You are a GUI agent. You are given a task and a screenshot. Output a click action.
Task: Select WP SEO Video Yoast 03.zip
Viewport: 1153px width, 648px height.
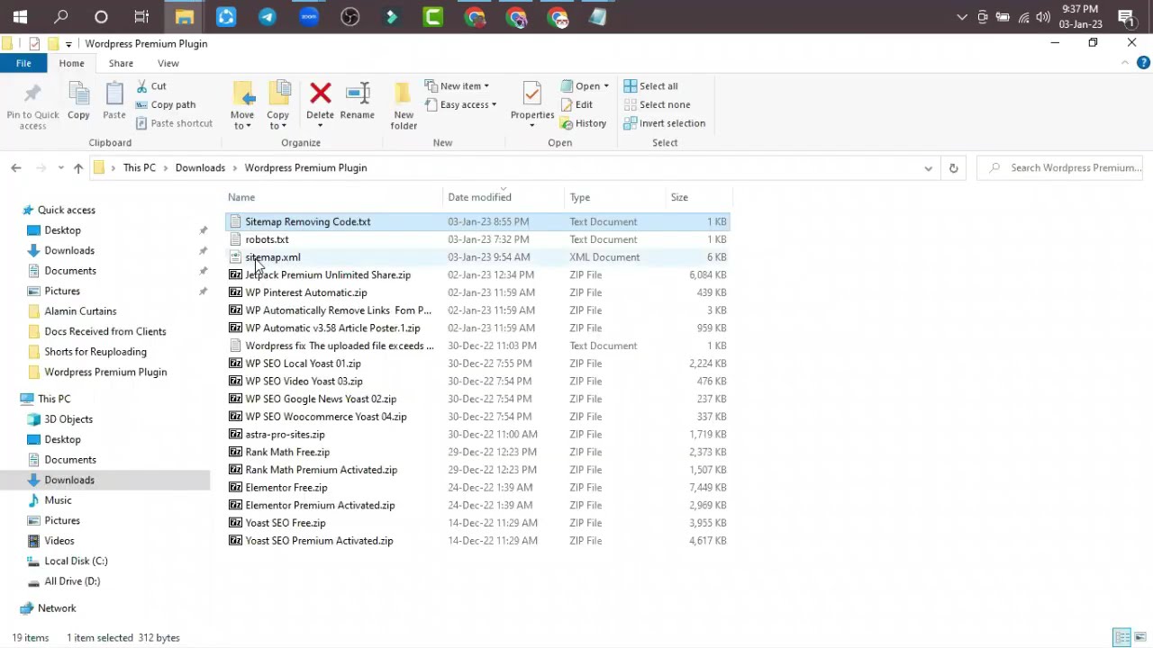point(304,381)
